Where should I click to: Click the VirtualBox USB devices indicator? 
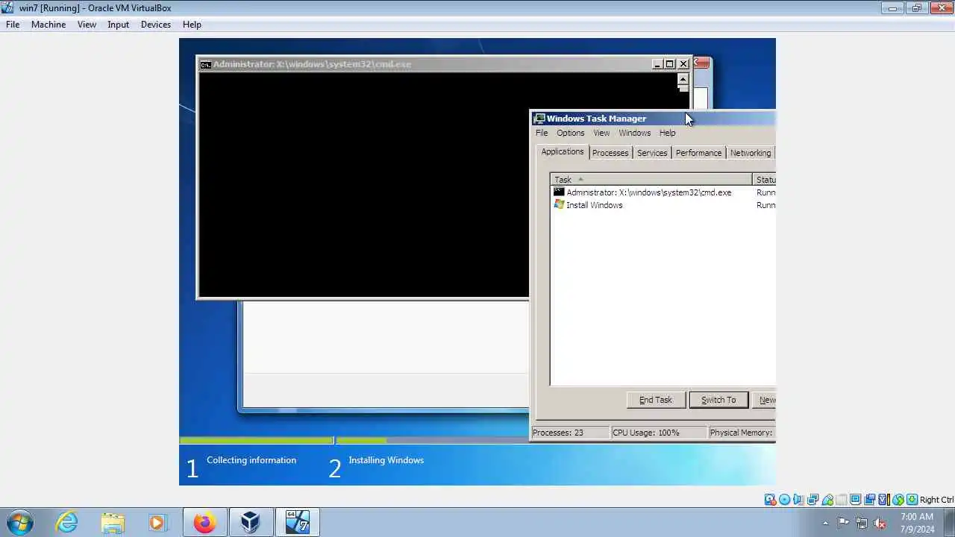(827, 500)
